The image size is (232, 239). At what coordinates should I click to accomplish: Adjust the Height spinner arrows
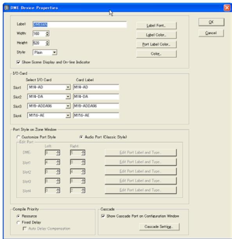(x=47, y=43)
